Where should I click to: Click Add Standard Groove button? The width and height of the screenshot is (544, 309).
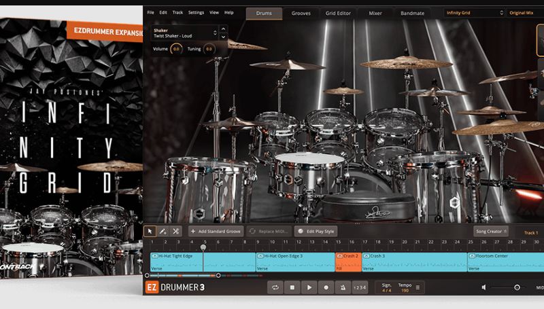[x=216, y=231]
